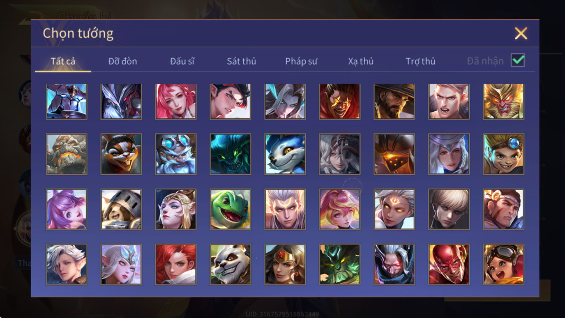This screenshot has height=318, width=565.
Task: Select the Tất cả tab
Action: pos(63,61)
